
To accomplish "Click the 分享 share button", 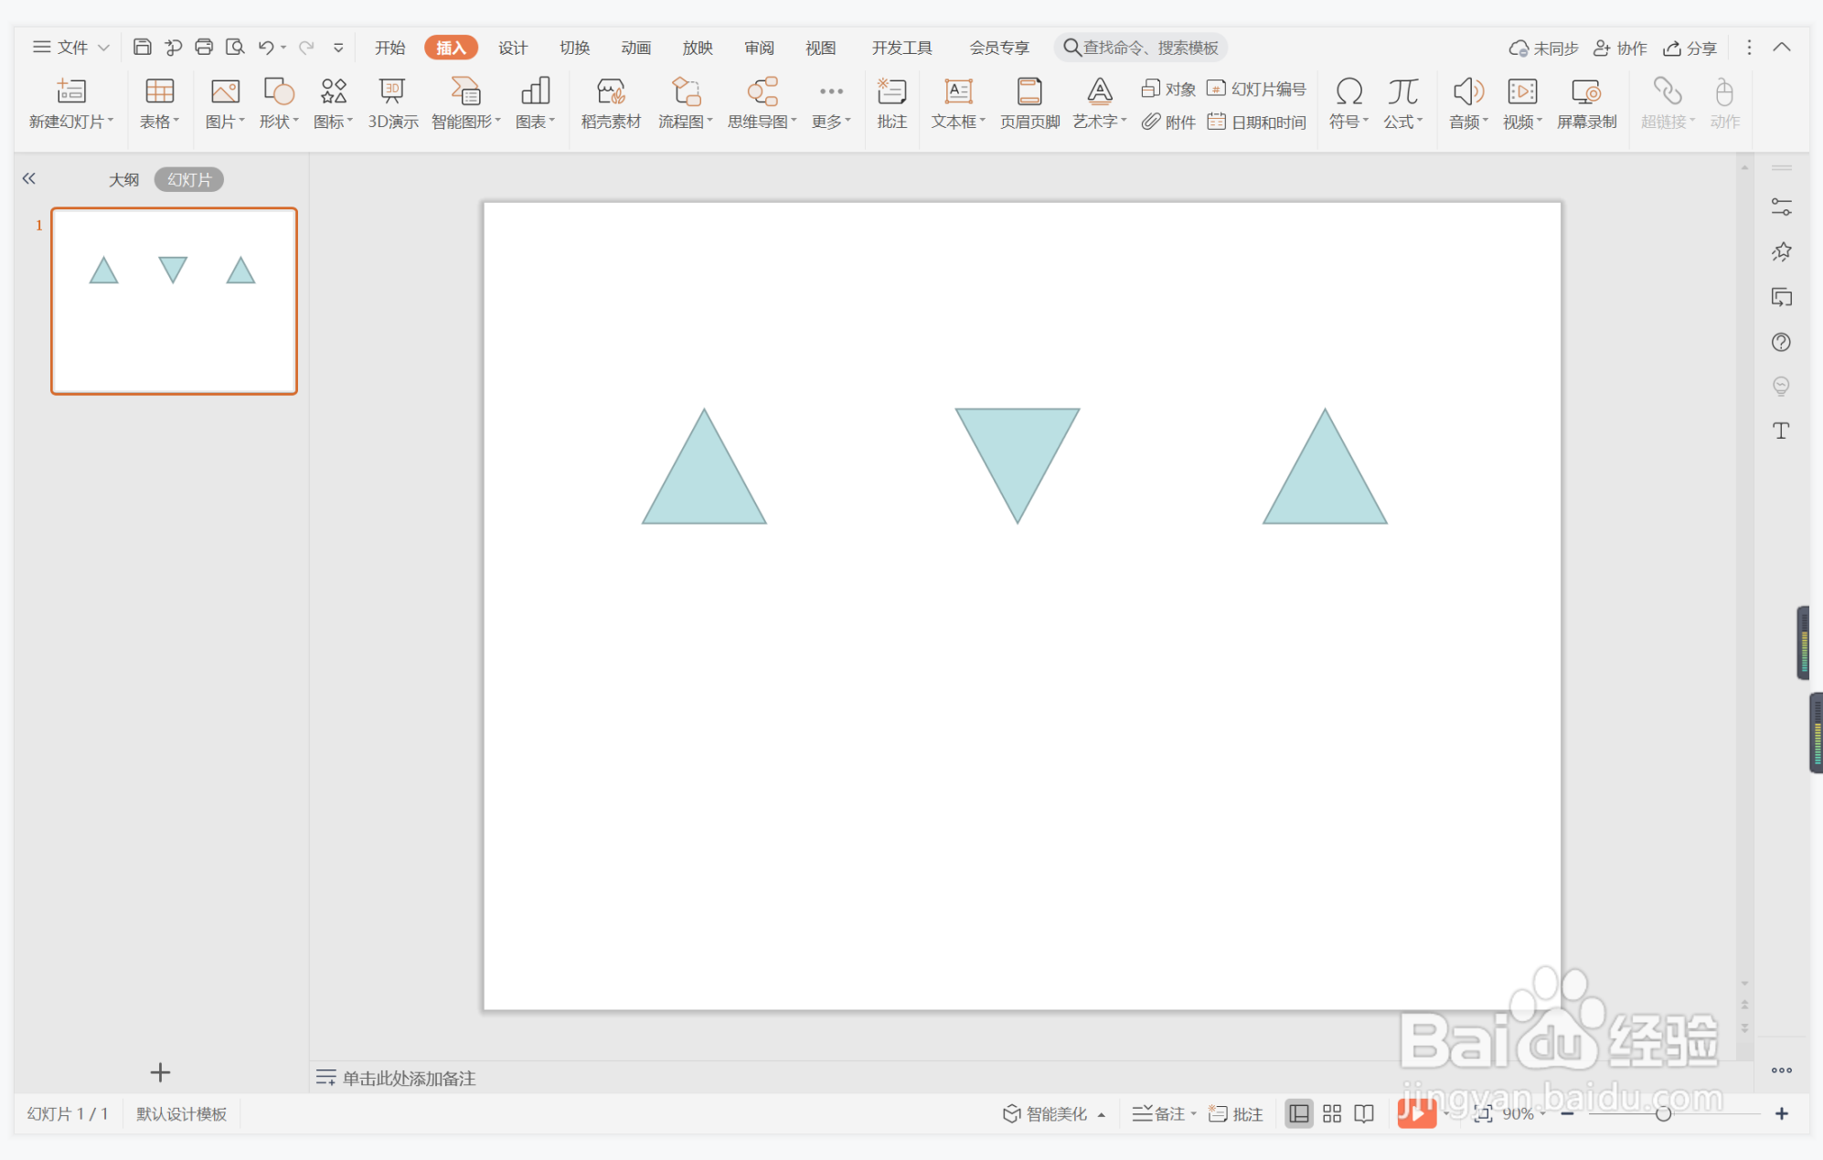I will (1690, 48).
